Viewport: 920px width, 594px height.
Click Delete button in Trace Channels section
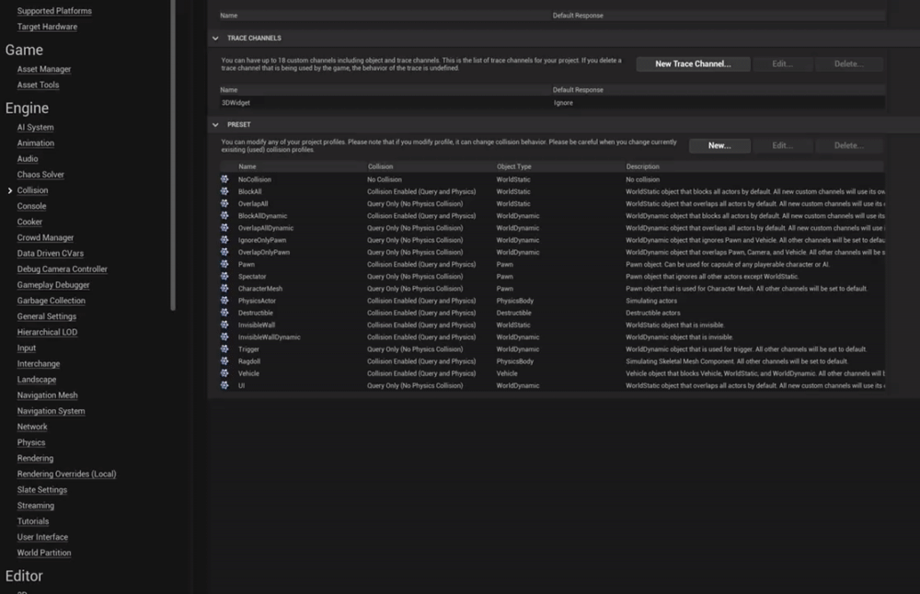coord(848,64)
